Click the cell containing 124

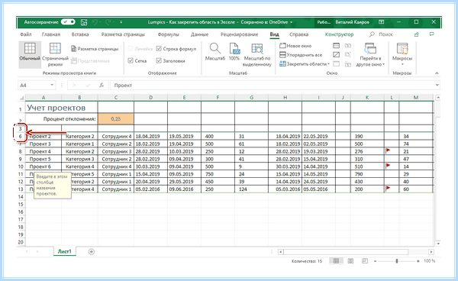251,189
